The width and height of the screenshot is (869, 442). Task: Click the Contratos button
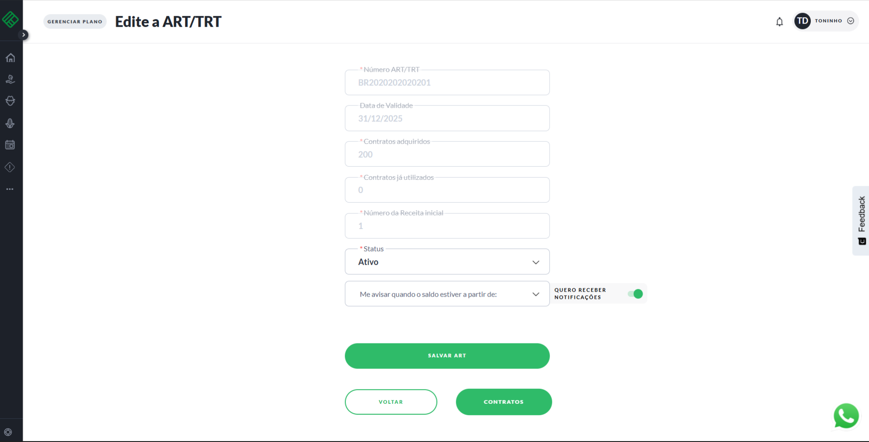pos(504,402)
